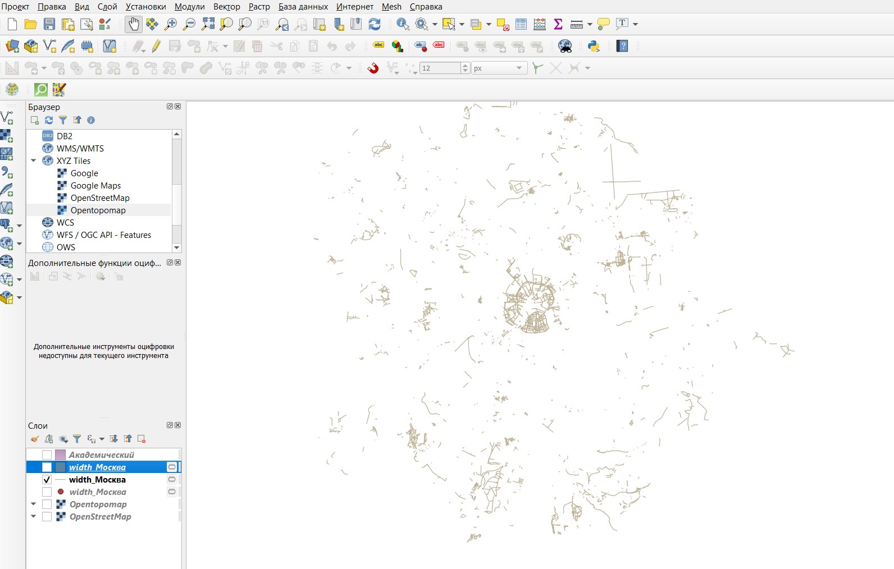Open text annotation tool dropdown arrow

[x=635, y=24]
